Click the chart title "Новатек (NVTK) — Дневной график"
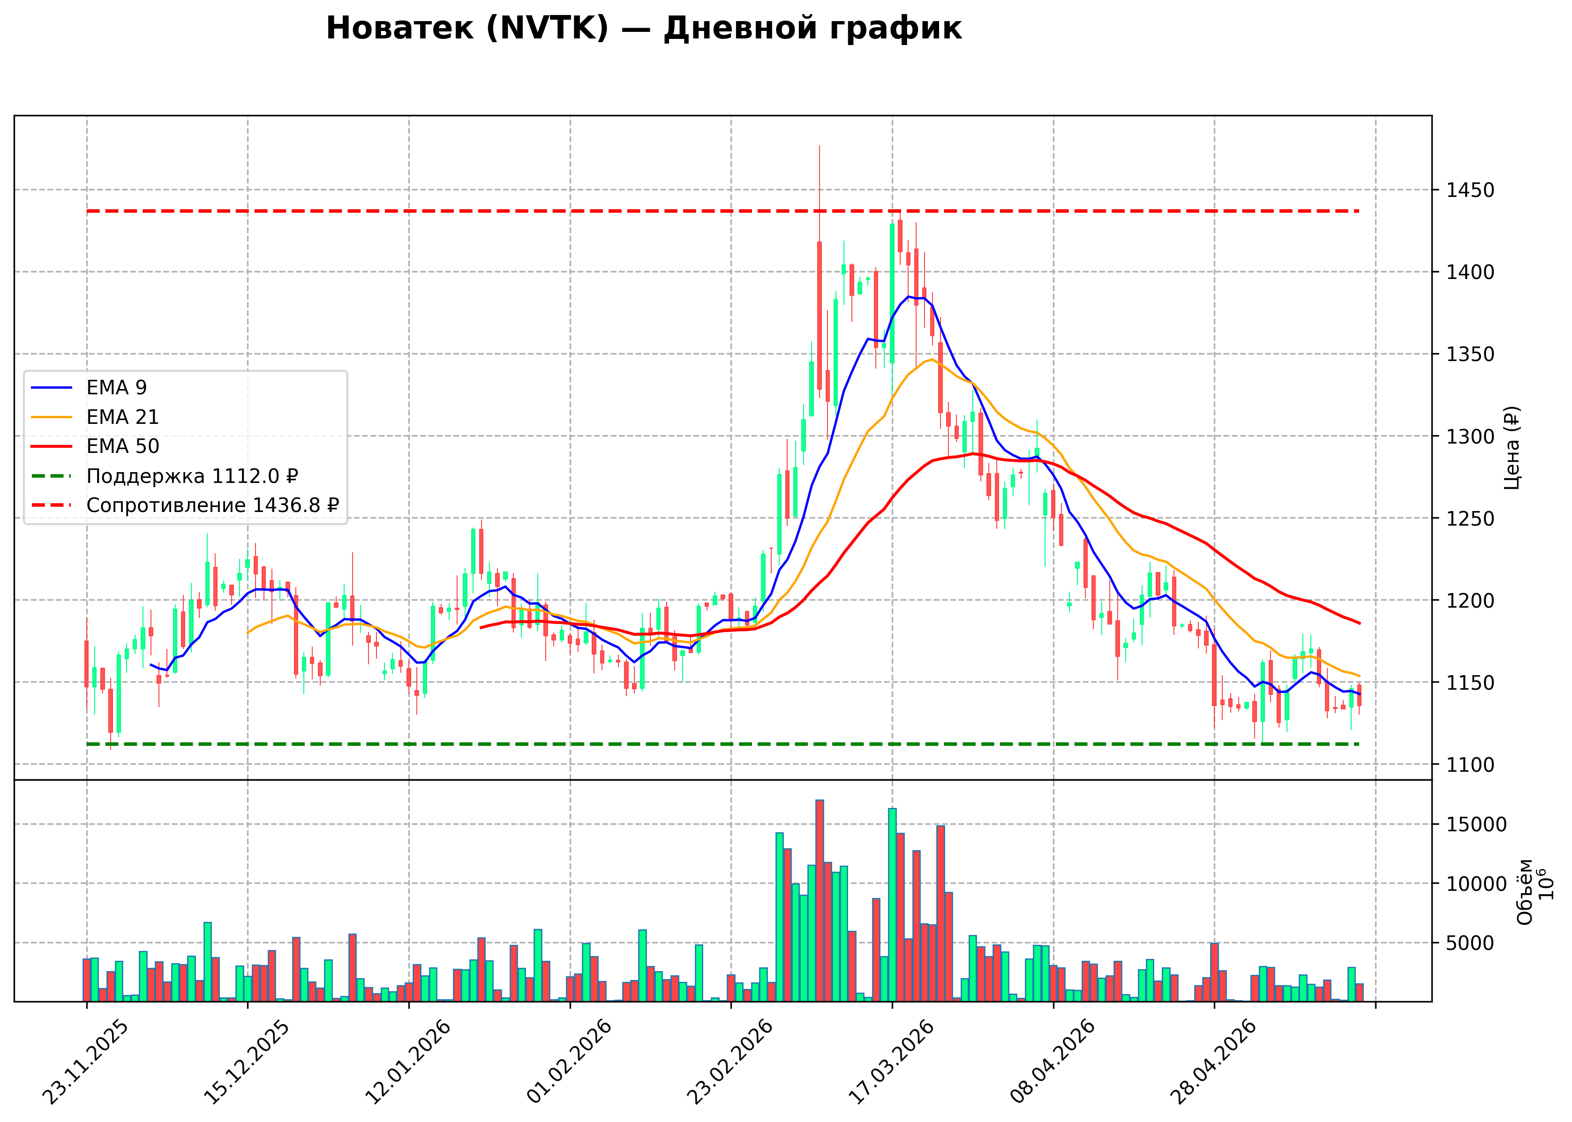Screen dimensions: 1572x1122 click(644, 29)
